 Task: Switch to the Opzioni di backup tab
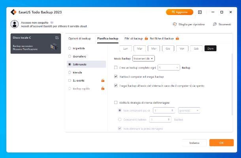[x=79, y=39]
